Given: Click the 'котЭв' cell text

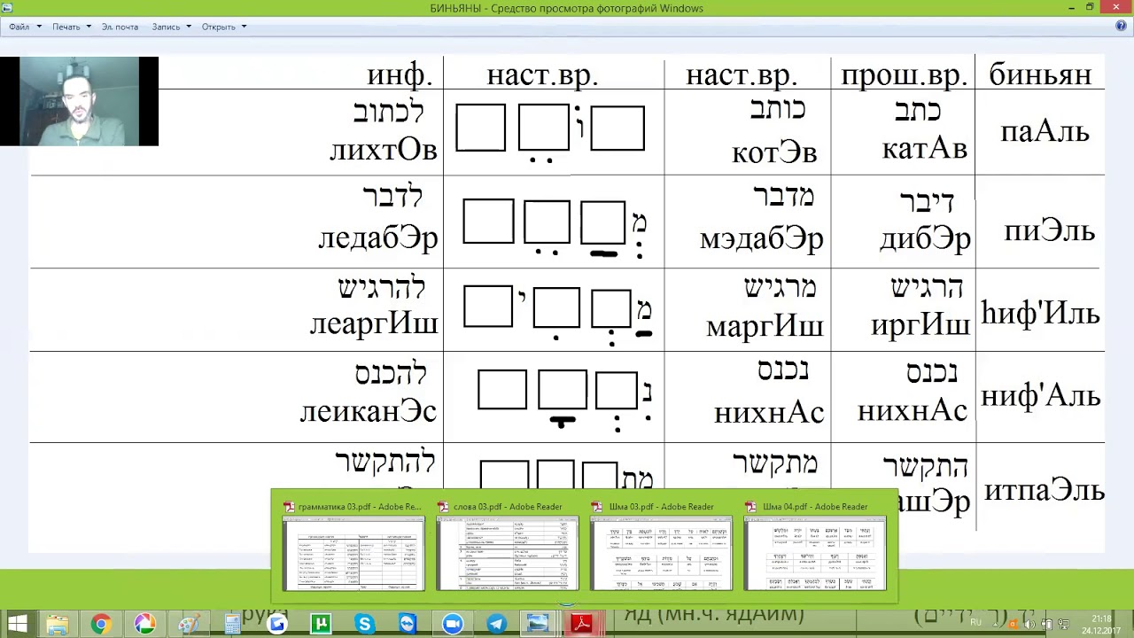Looking at the screenshot, I should [x=774, y=152].
